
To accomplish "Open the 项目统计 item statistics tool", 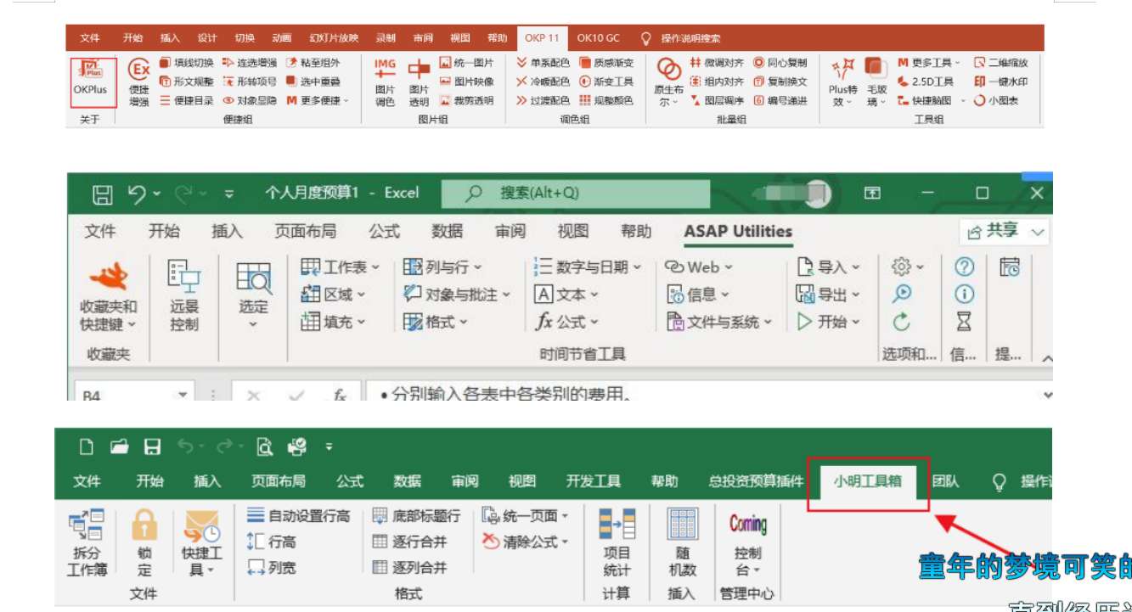I will [x=617, y=542].
